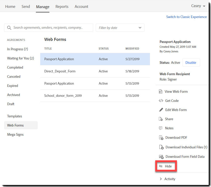Switch to the Reports tab

pos(62,6)
